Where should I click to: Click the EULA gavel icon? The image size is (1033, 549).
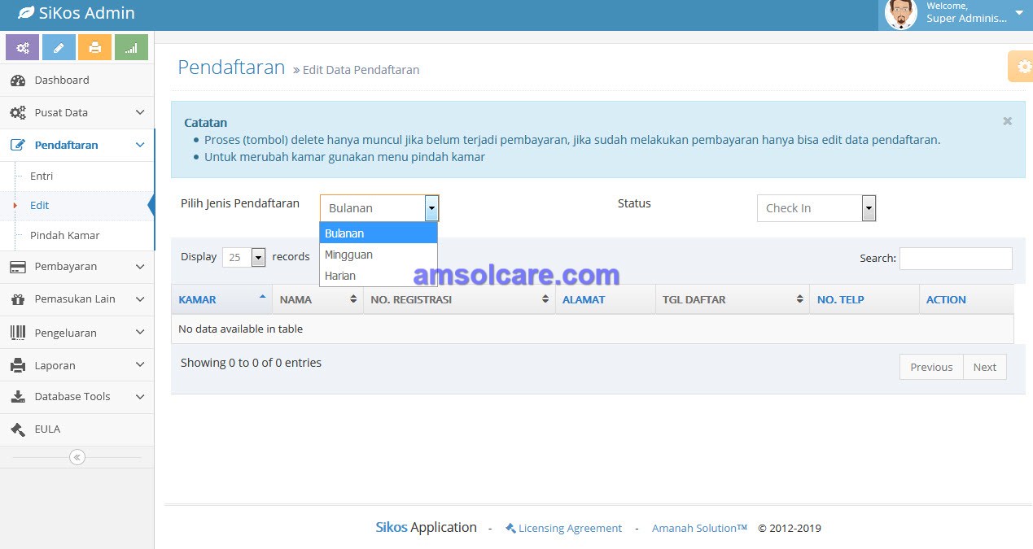click(x=18, y=429)
